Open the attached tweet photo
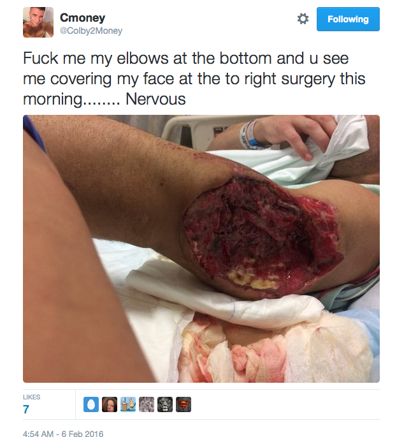Screen dimensions: 404x437 (x=201, y=249)
